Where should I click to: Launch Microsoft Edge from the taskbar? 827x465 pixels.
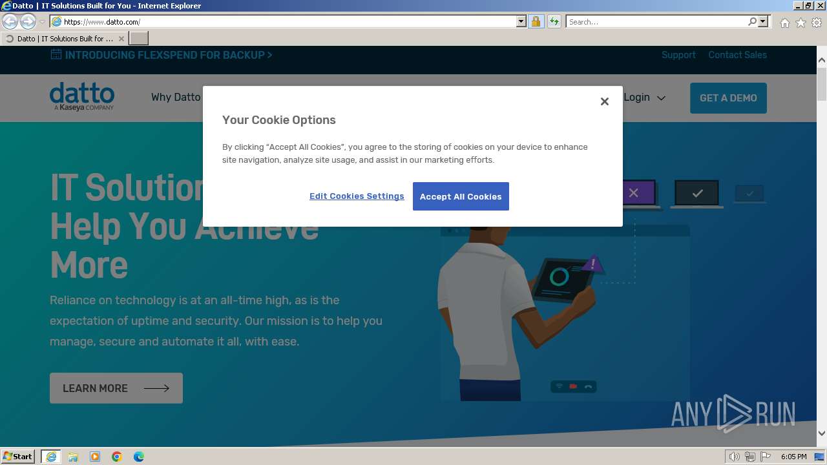pos(139,457)
